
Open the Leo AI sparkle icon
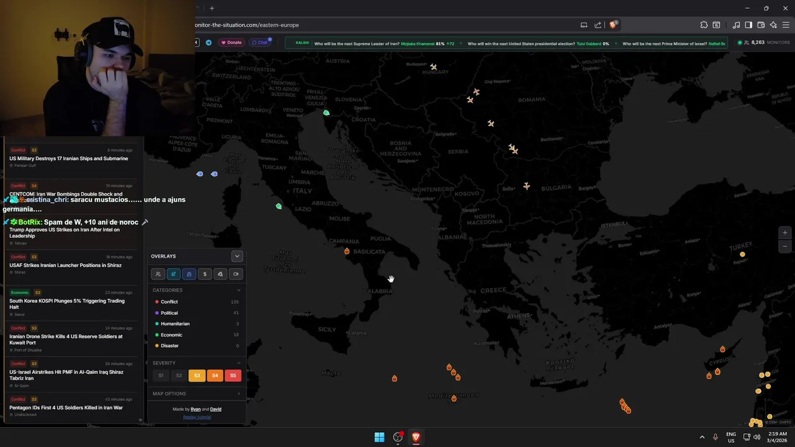pyautogui.click(x=773, y=25)
